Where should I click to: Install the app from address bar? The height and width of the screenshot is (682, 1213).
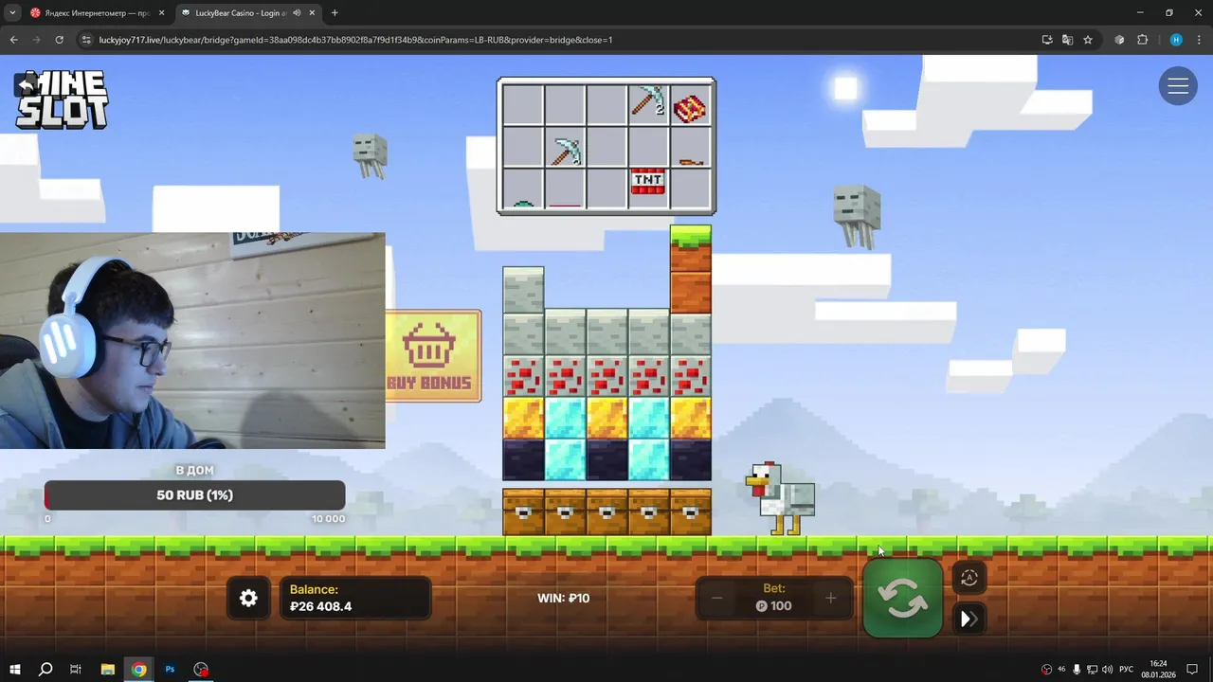pyautogui.click(x=1047, y=40)
